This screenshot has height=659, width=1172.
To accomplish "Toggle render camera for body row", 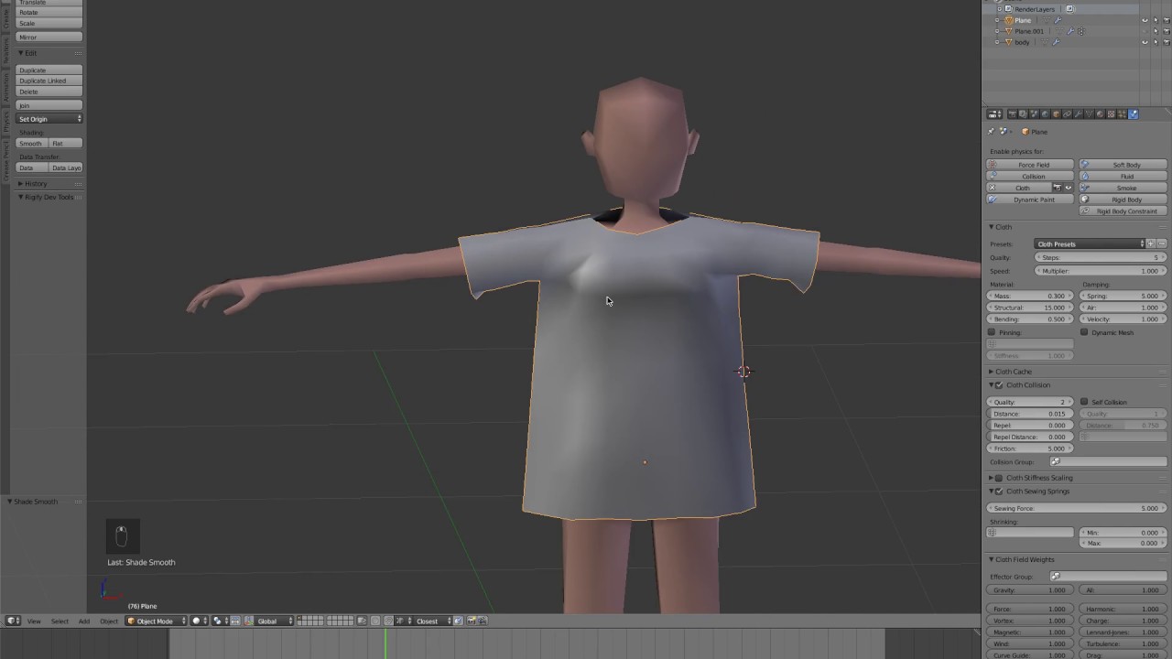I will [x=1167, y=42].
